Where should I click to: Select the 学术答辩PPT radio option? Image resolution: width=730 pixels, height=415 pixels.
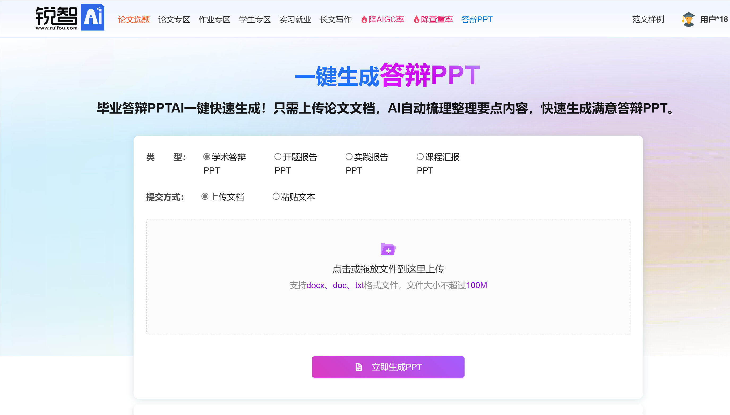207,157
